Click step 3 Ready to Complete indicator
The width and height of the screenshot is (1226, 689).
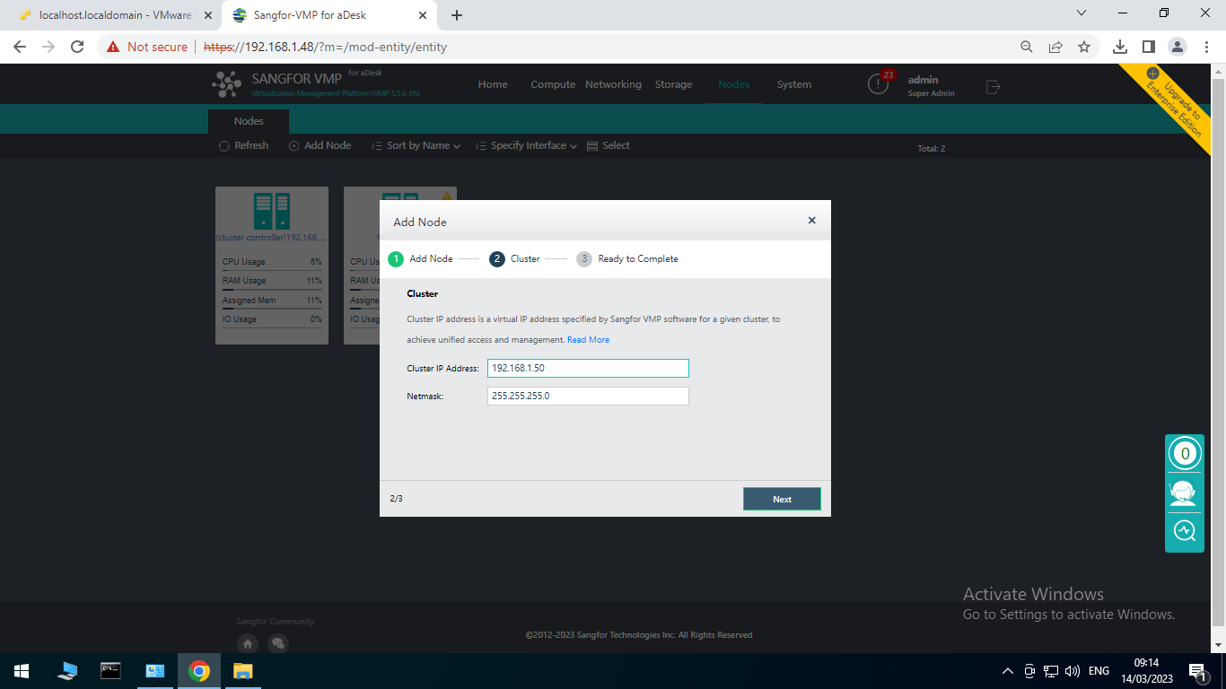584,258
